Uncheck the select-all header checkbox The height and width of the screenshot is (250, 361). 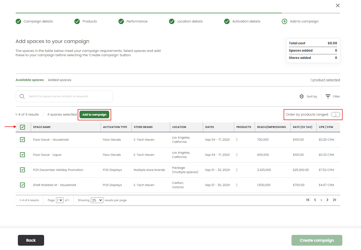tap(23, 127)
